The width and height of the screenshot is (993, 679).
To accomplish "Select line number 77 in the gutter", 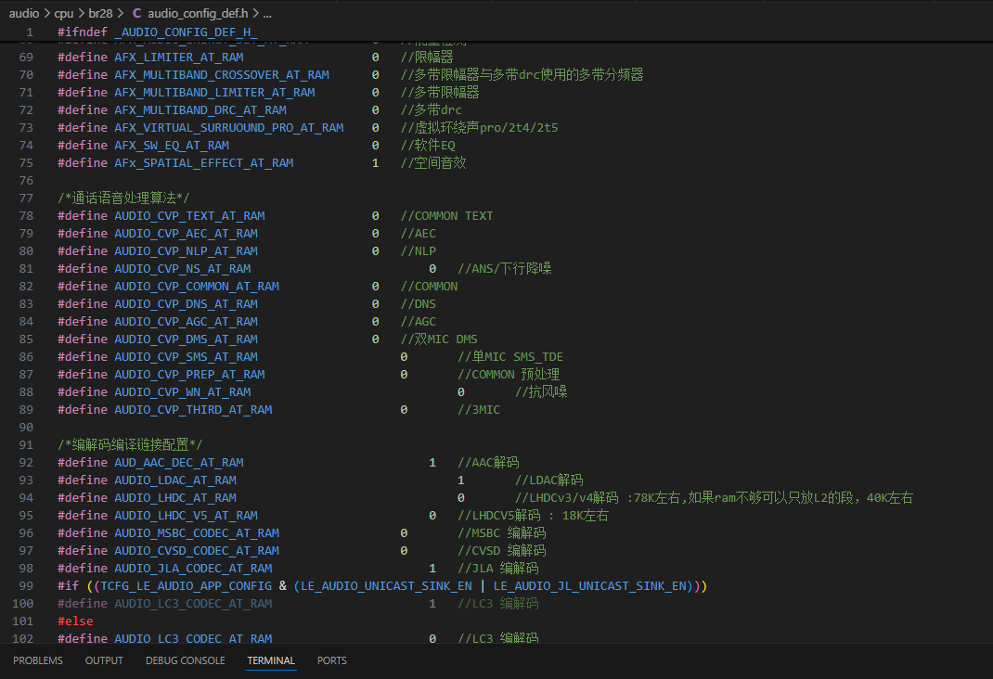I will [x=26, y=199].
